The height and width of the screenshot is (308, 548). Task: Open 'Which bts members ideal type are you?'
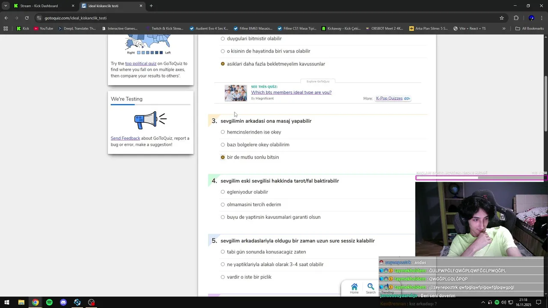(x=291, y=92)
